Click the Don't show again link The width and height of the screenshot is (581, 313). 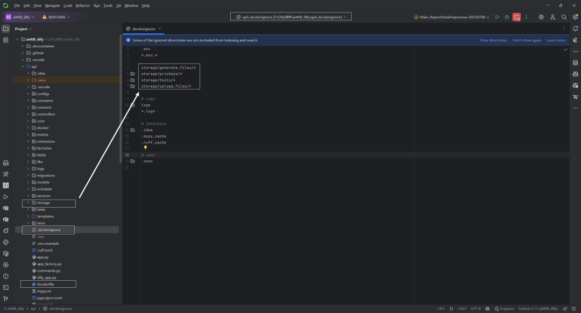tap(527, 40)
